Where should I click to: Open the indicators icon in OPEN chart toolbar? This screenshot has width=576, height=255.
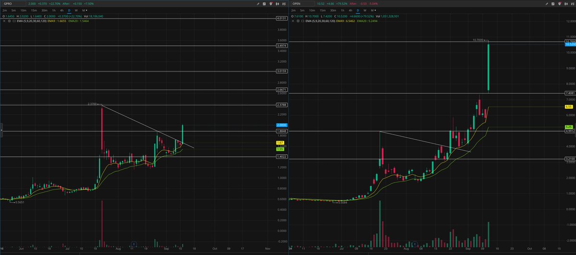[x=553, y=4]
